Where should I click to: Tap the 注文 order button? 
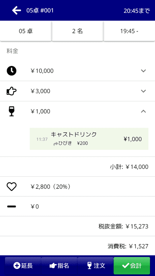tap(95, 266)
